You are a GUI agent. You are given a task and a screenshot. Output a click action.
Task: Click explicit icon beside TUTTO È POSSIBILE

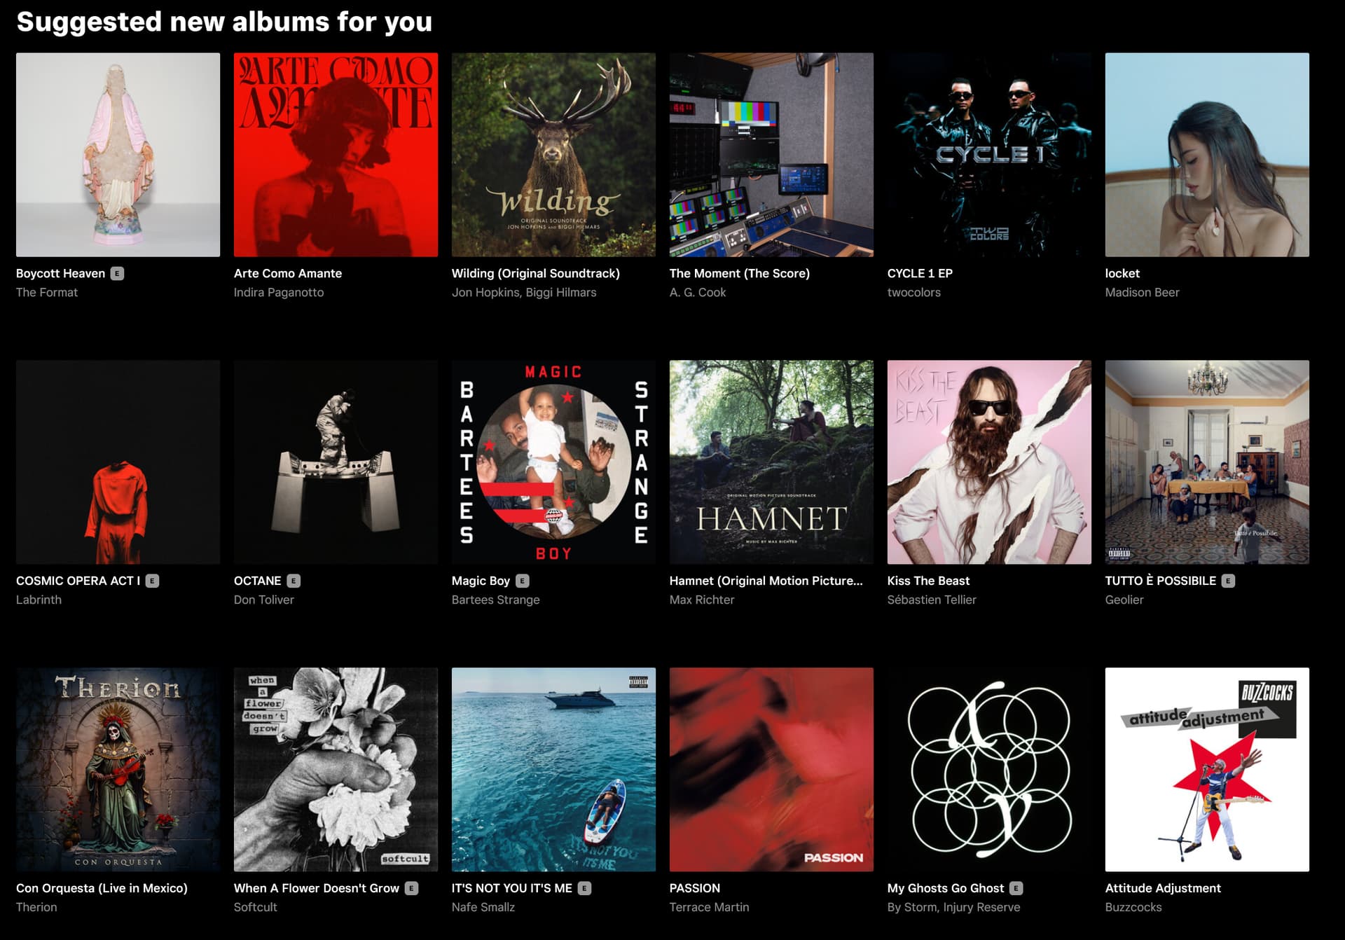pyautogui.click(x=1228, y=581)
